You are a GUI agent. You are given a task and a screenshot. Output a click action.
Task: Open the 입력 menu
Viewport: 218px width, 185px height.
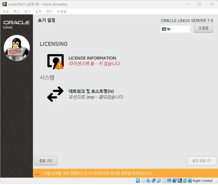click(38, 11)
